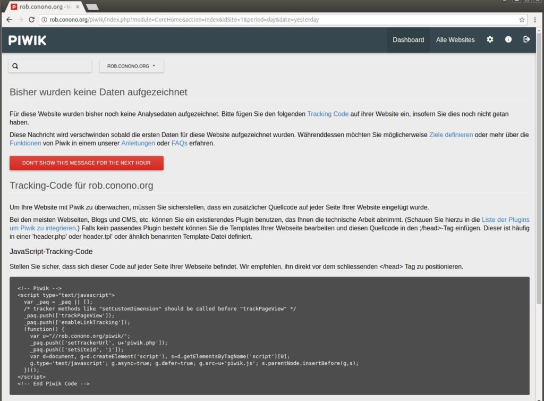544x401 pixels.
Task: Open the Funktionen link
Action: click(x=25, y=143)
